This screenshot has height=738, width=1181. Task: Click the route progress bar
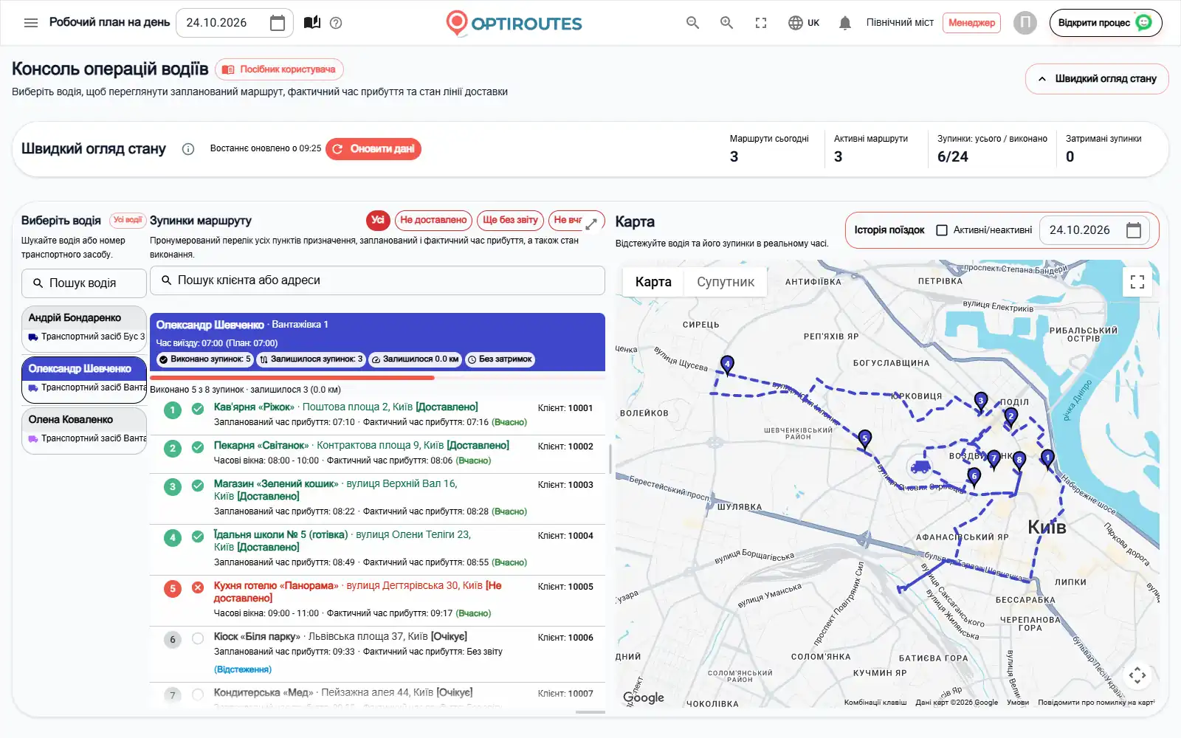pos(377,378)
